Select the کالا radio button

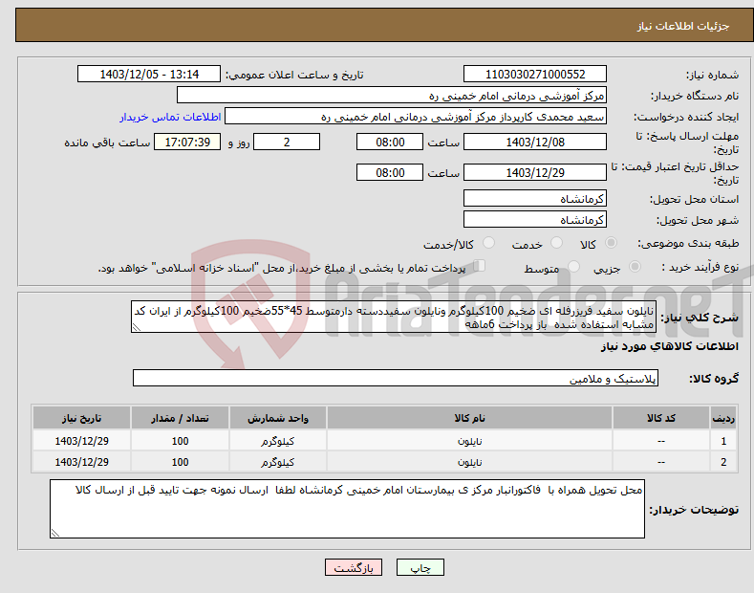[611, 243]
